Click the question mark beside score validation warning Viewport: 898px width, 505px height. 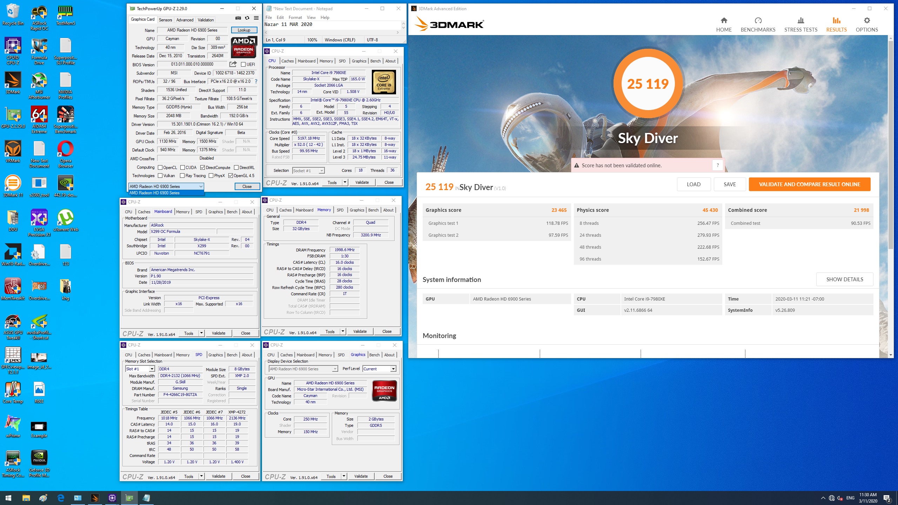[x=718, y=165]
